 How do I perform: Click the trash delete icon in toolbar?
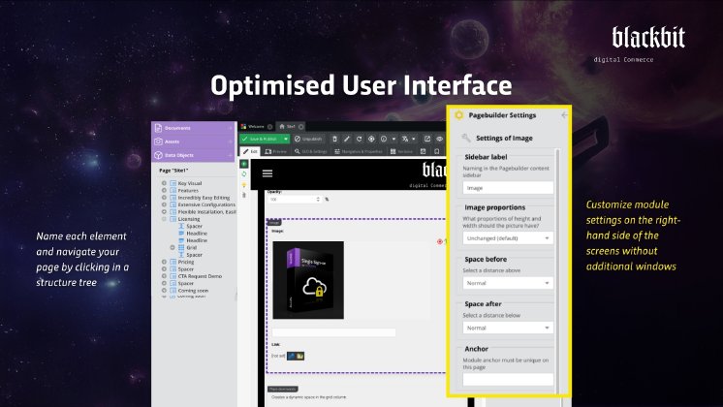(x=334, y=139)
